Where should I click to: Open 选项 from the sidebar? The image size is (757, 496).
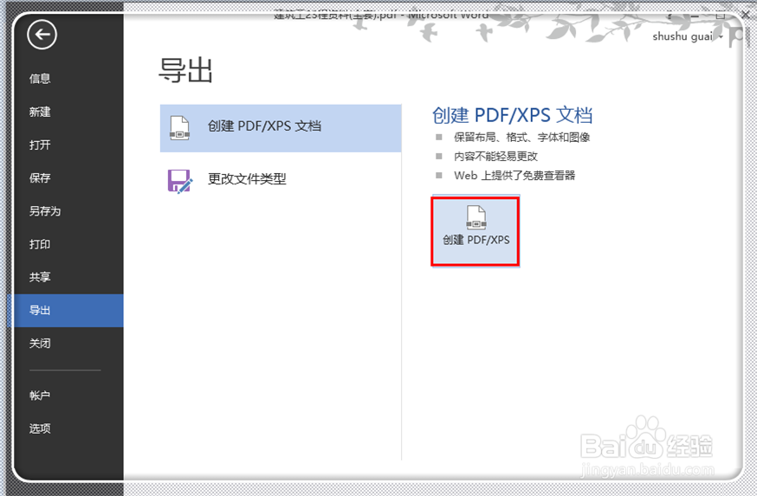pos(40,428)
